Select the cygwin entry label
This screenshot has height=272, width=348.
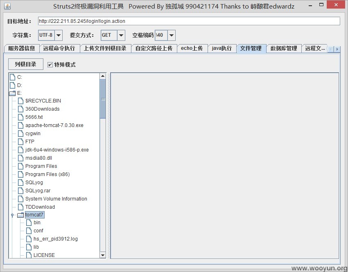(33, 134)
